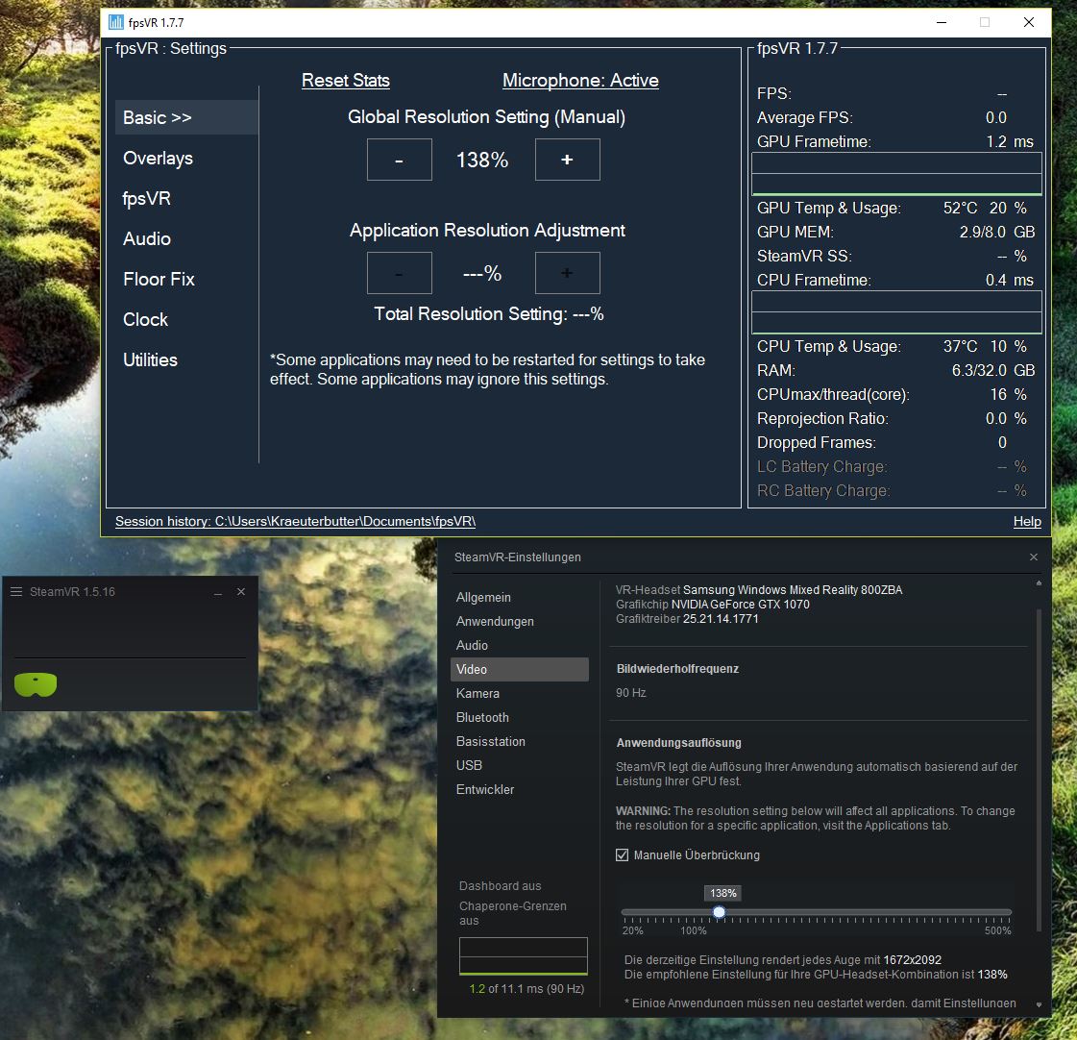
Task: Open the Session history folder path link
Action: coord(295,521)
